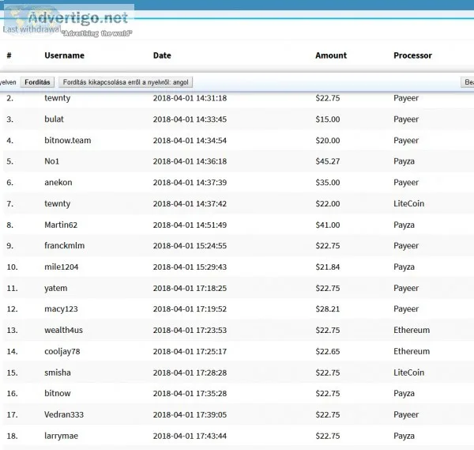The image size is (474, 450).
Task: Click date 2018-04-01 17:43:44
Action: click(x=190, y=436)
